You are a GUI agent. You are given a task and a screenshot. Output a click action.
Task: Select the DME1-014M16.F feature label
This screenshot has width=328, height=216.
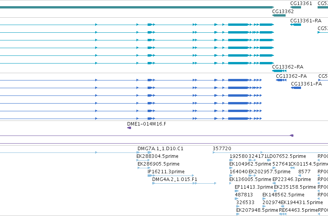click(146, 124)
